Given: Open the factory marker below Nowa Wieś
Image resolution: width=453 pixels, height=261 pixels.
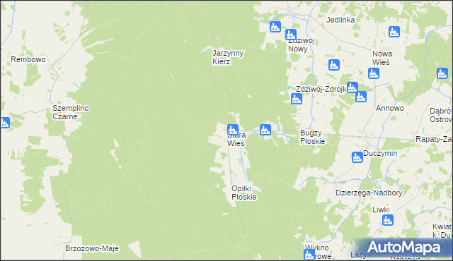Looking at the screenshot, I should pyautogui.click(x=374, y=73).
